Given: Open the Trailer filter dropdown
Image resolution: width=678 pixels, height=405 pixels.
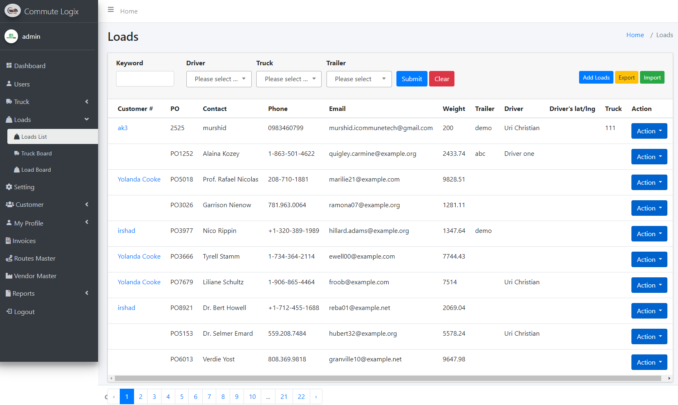Looking at the screenshot, I should [359, 79].
